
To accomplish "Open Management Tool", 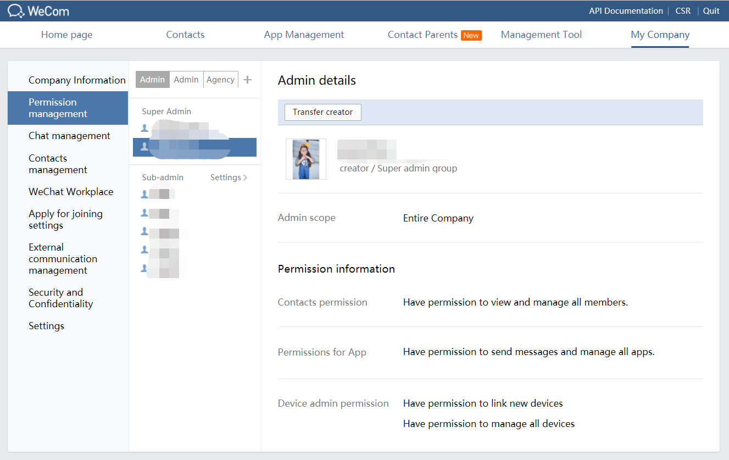I will tap(541, 35).
